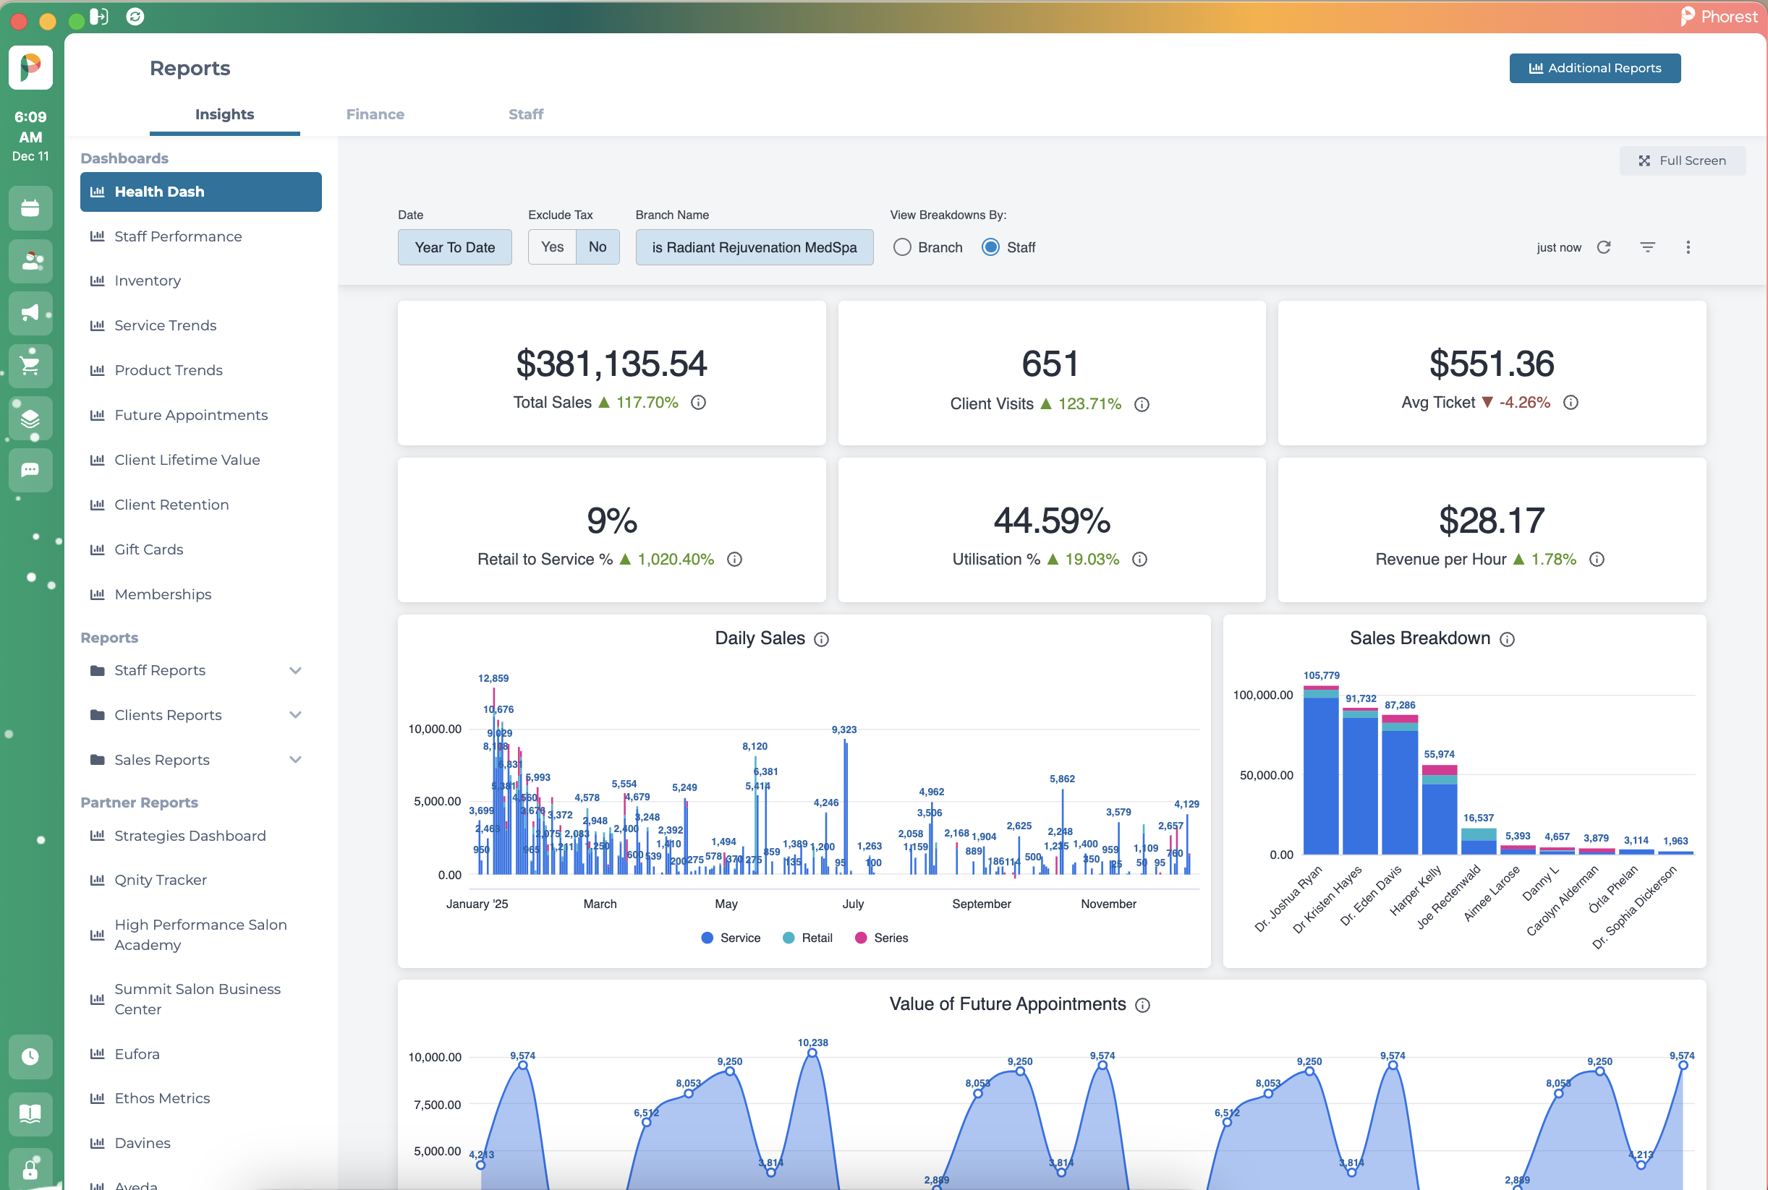Open the marketing megaphone icon
The height and width of the screenshot is (1190, 1768).
pos(30,314)
